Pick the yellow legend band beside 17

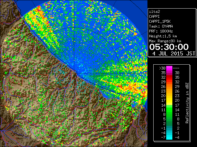(x=169, y=100)
